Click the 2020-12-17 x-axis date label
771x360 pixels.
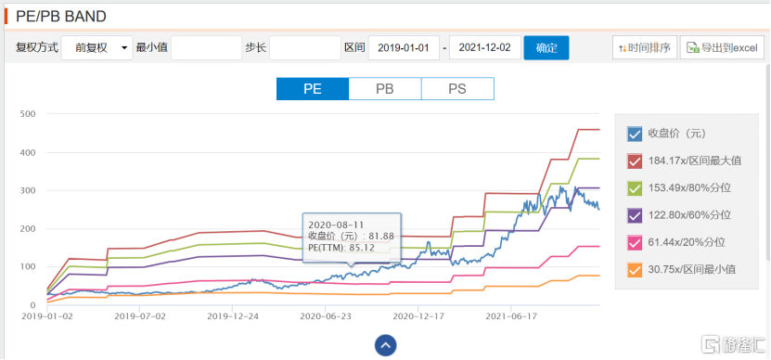pos(418,316)
